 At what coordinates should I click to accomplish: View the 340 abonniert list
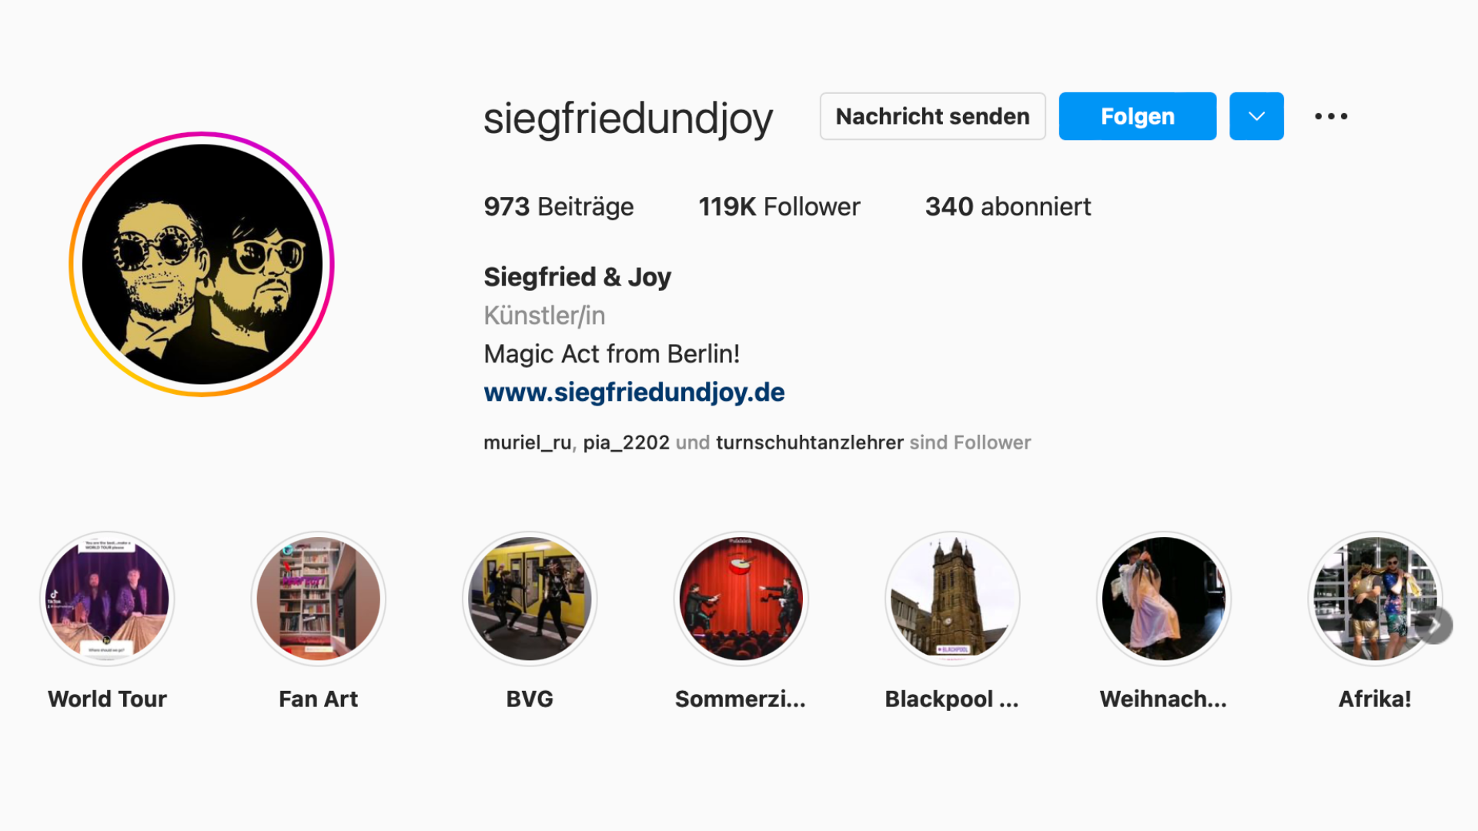coord(1008,207)
